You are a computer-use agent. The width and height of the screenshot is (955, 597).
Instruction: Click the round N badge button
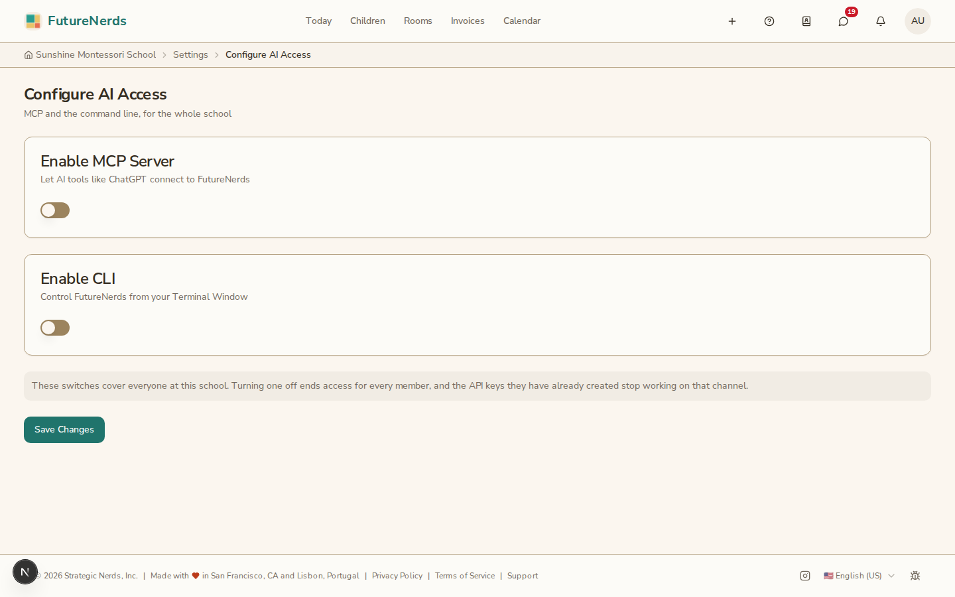pos(25,572)
